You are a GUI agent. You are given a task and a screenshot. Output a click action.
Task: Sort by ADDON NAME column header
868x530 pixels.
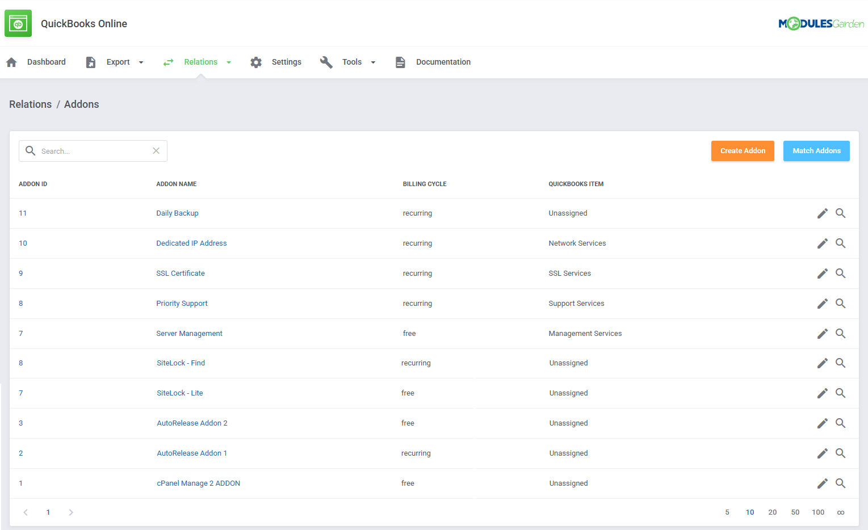click(177, 184)
